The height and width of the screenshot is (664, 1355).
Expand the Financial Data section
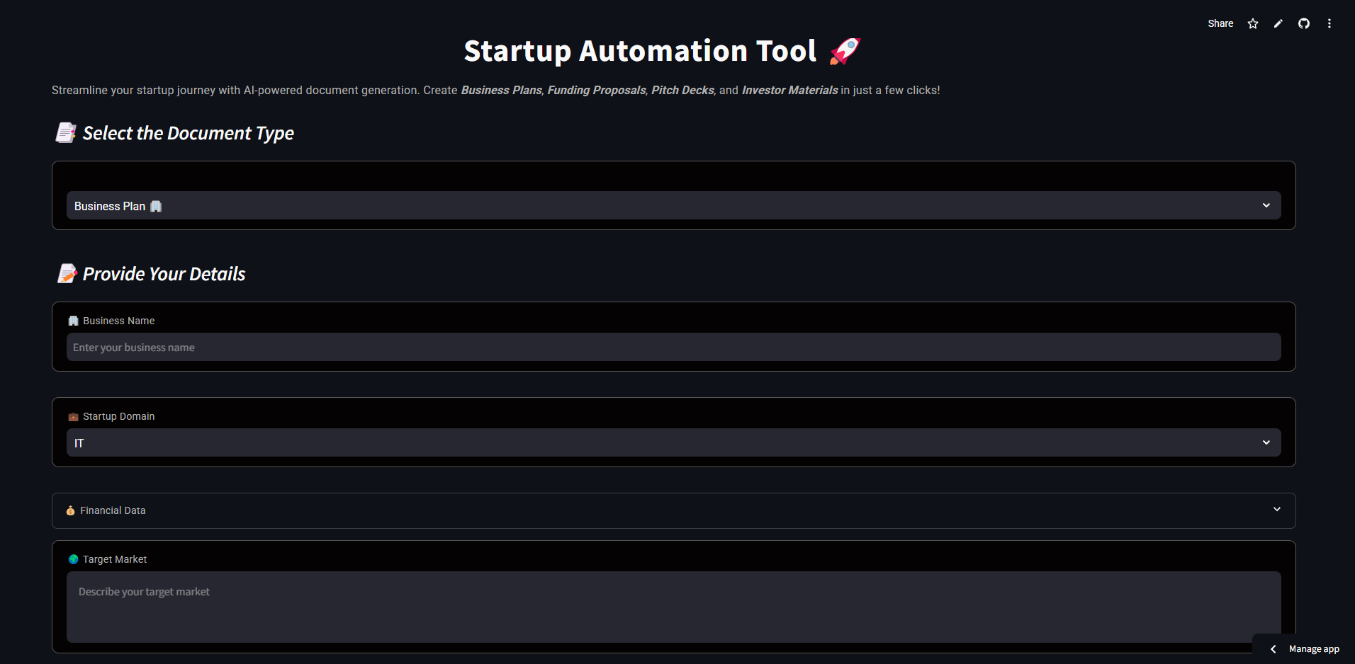coord(673,510)
